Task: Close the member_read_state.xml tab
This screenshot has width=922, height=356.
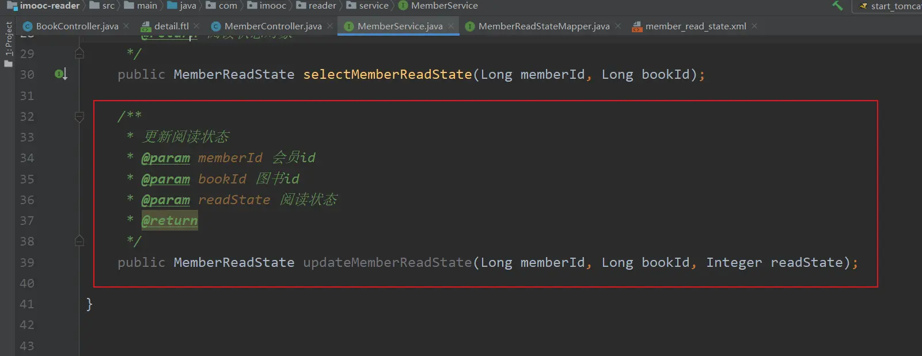Action: tap(754, 26)
